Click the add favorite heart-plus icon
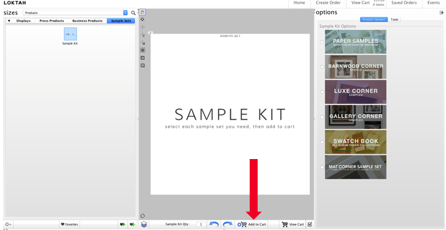Screen dimensions: 446x230 click(122, 224)
